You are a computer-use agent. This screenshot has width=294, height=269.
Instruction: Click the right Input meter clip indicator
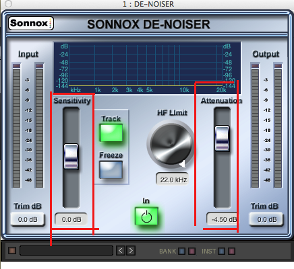click(39, 66)
